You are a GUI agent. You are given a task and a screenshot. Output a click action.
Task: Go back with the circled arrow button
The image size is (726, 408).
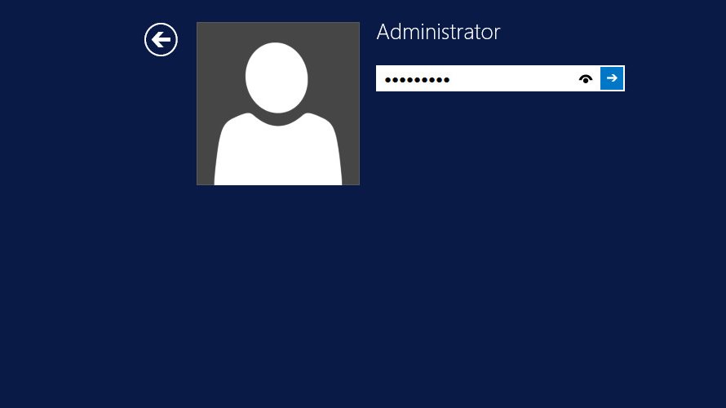click(x=161, y=40)
